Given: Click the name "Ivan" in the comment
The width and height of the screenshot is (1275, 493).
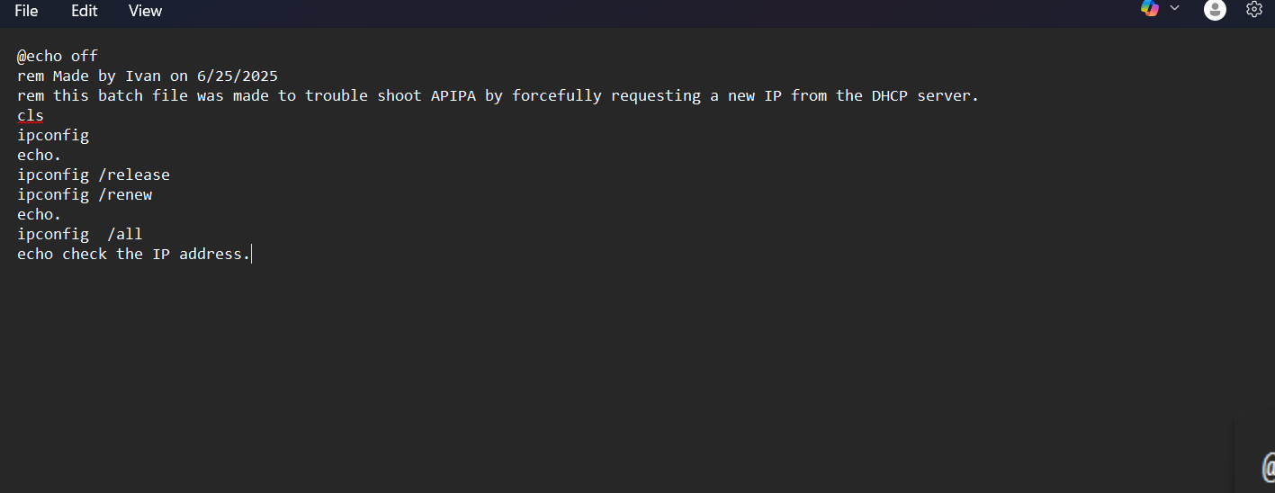Looking at the screenshot, I should (143, 76).
